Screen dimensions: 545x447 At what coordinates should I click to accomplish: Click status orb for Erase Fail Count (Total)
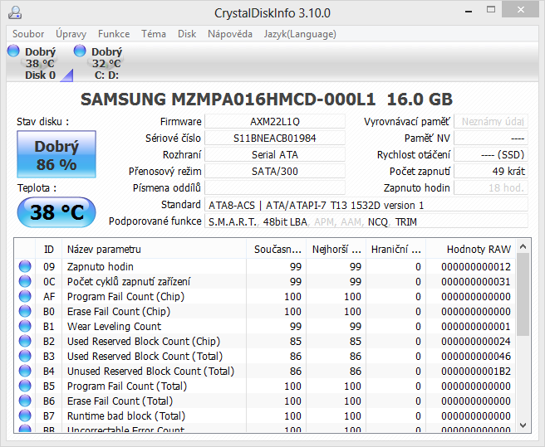coord(25,401)
